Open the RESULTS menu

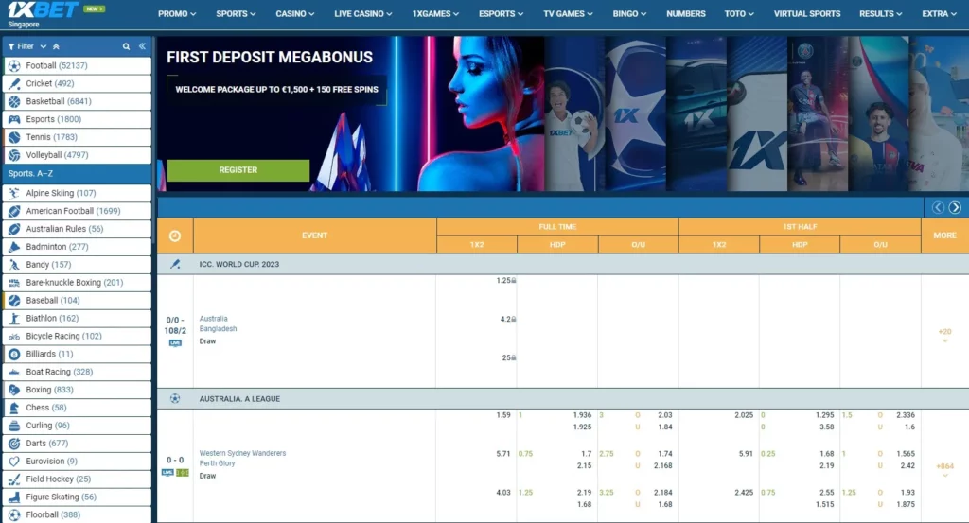[880, 13]
